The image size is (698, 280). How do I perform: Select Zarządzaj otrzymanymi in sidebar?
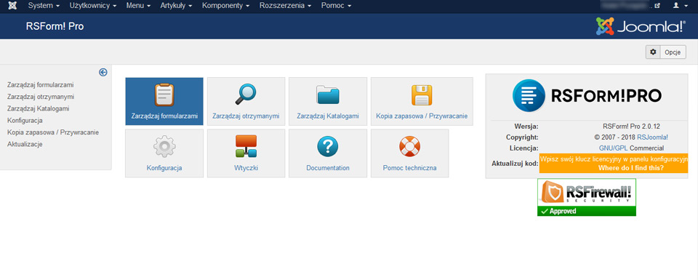[x=41, y=97]
